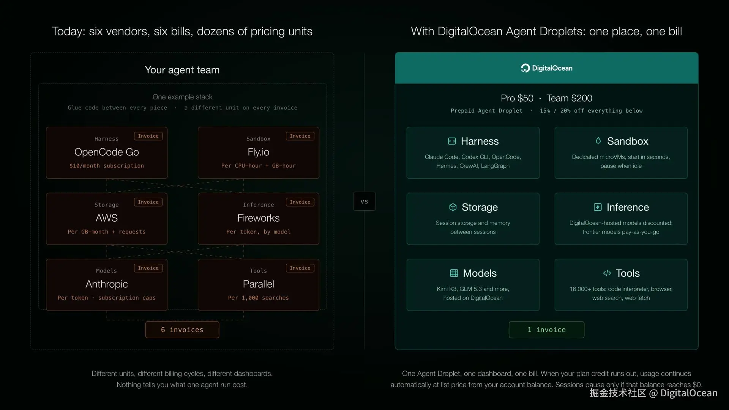Viewport: 729px width, 410px height.
Task: Click 'Prepaid Agent Droplet' subtitle text
Action: 486,111
